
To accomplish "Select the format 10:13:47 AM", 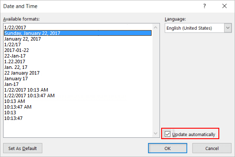I will [x=78, y=107].
